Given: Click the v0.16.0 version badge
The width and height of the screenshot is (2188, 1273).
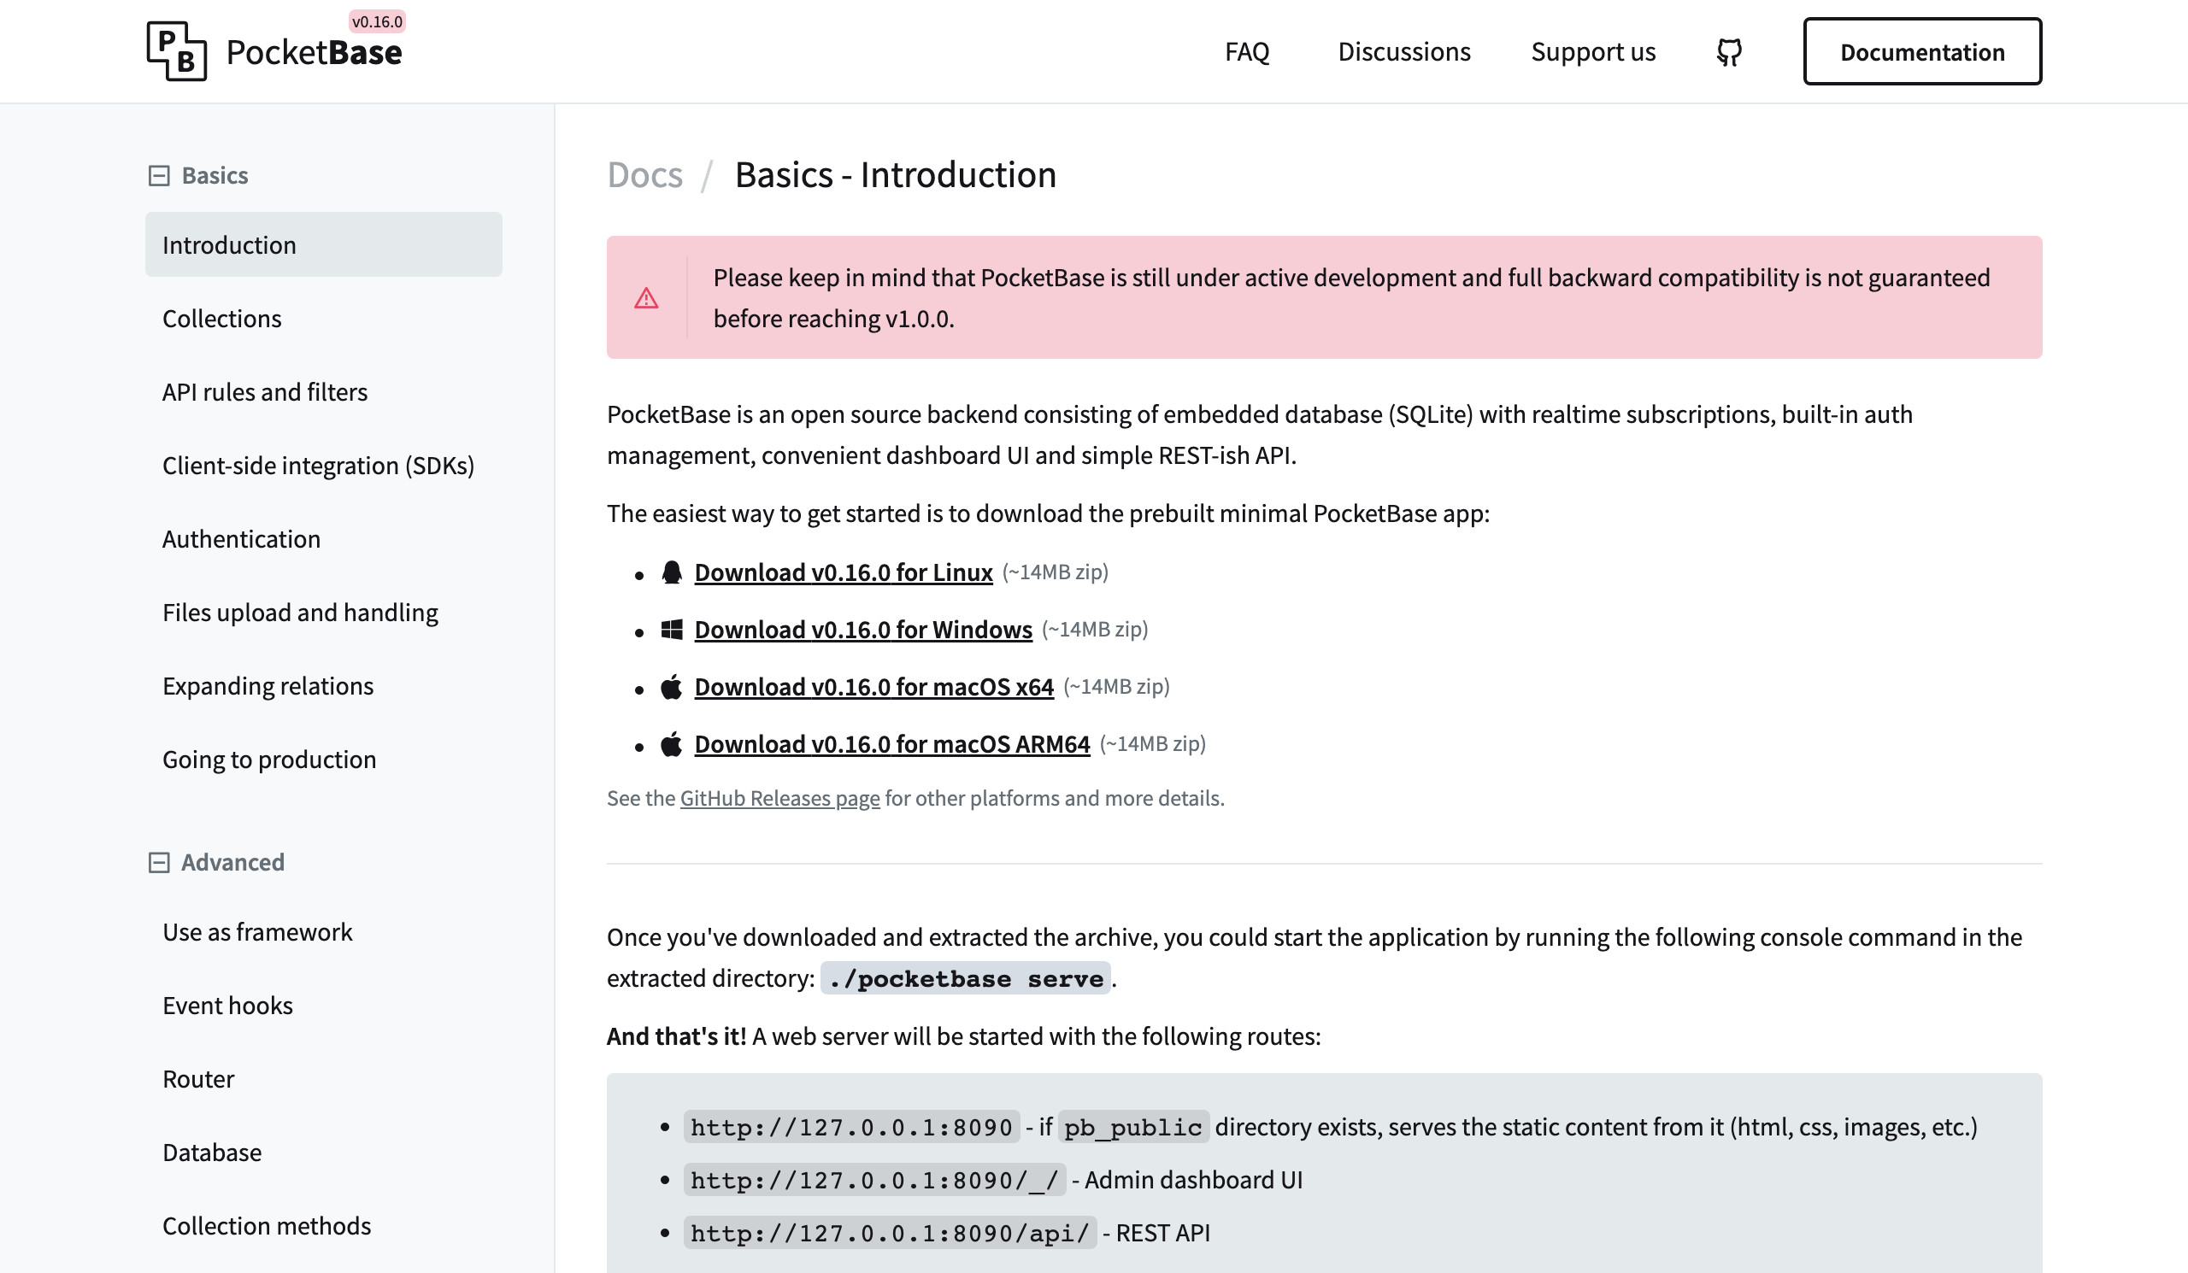Looking at the screenshot, I should click(377, 21).
